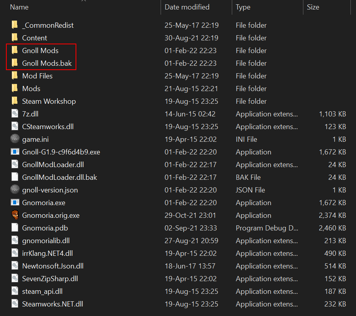This screenshot has width=356, height=316.
Task: Select the game.ini file name
Action: pos(36,139)
